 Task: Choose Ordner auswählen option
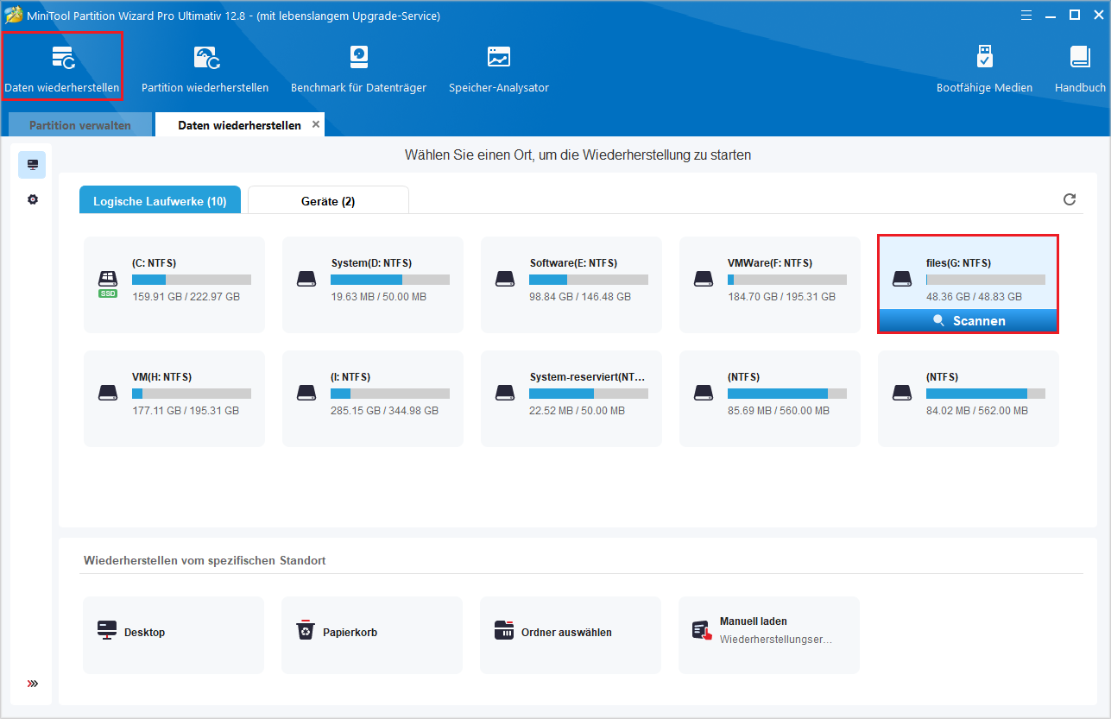click(x=571, y=634)
